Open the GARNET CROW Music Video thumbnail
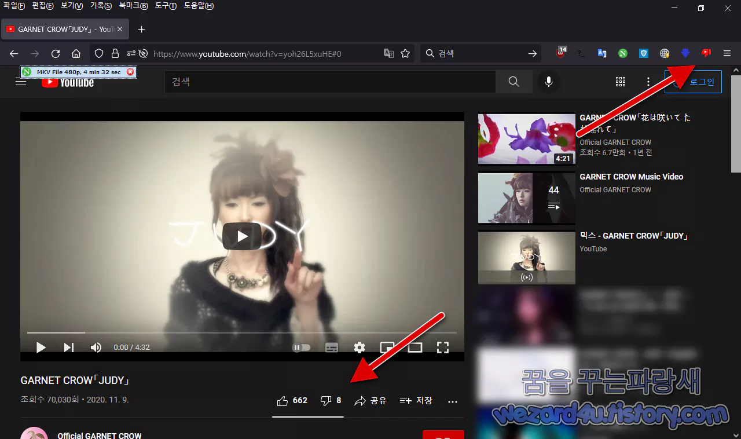 coord(526,197)
